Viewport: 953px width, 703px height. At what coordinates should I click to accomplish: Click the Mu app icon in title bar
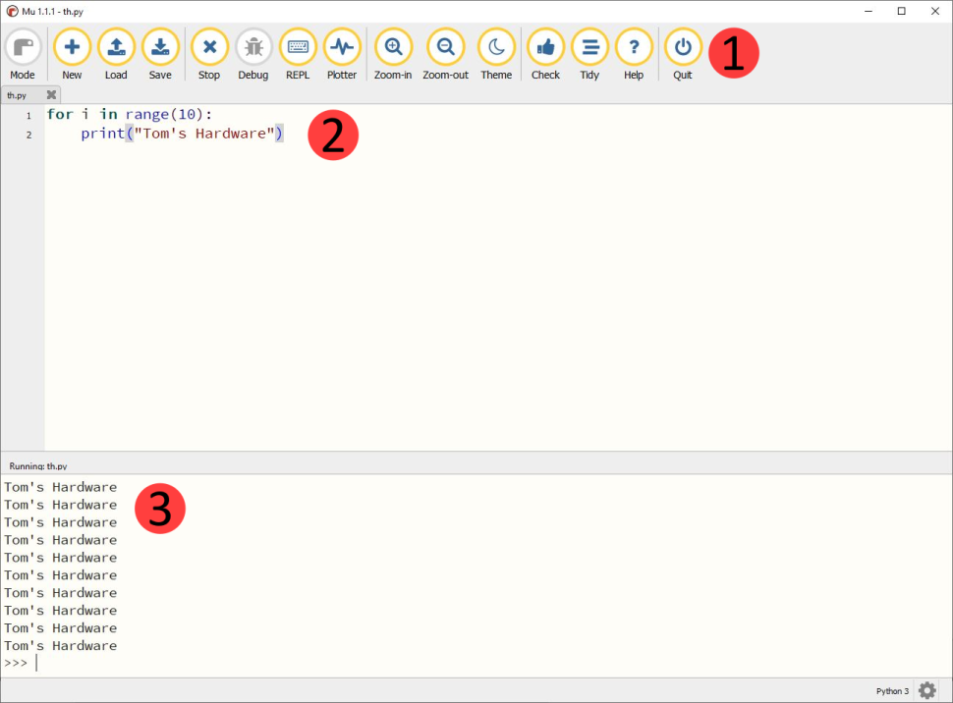(x=12, y=12)
